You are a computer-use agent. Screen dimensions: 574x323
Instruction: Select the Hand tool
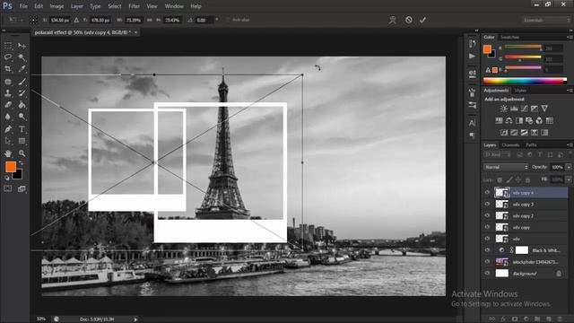click(8, 153)
